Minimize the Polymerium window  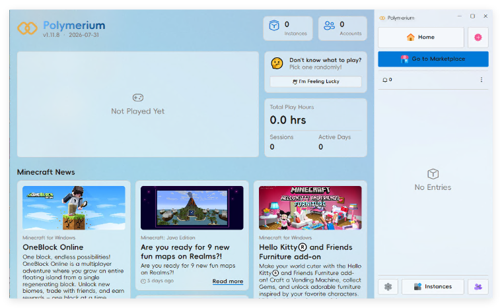click(x=460, y=16)
